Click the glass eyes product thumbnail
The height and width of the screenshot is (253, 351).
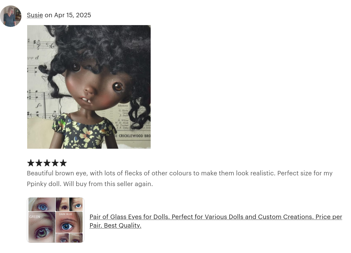[56, 220]
